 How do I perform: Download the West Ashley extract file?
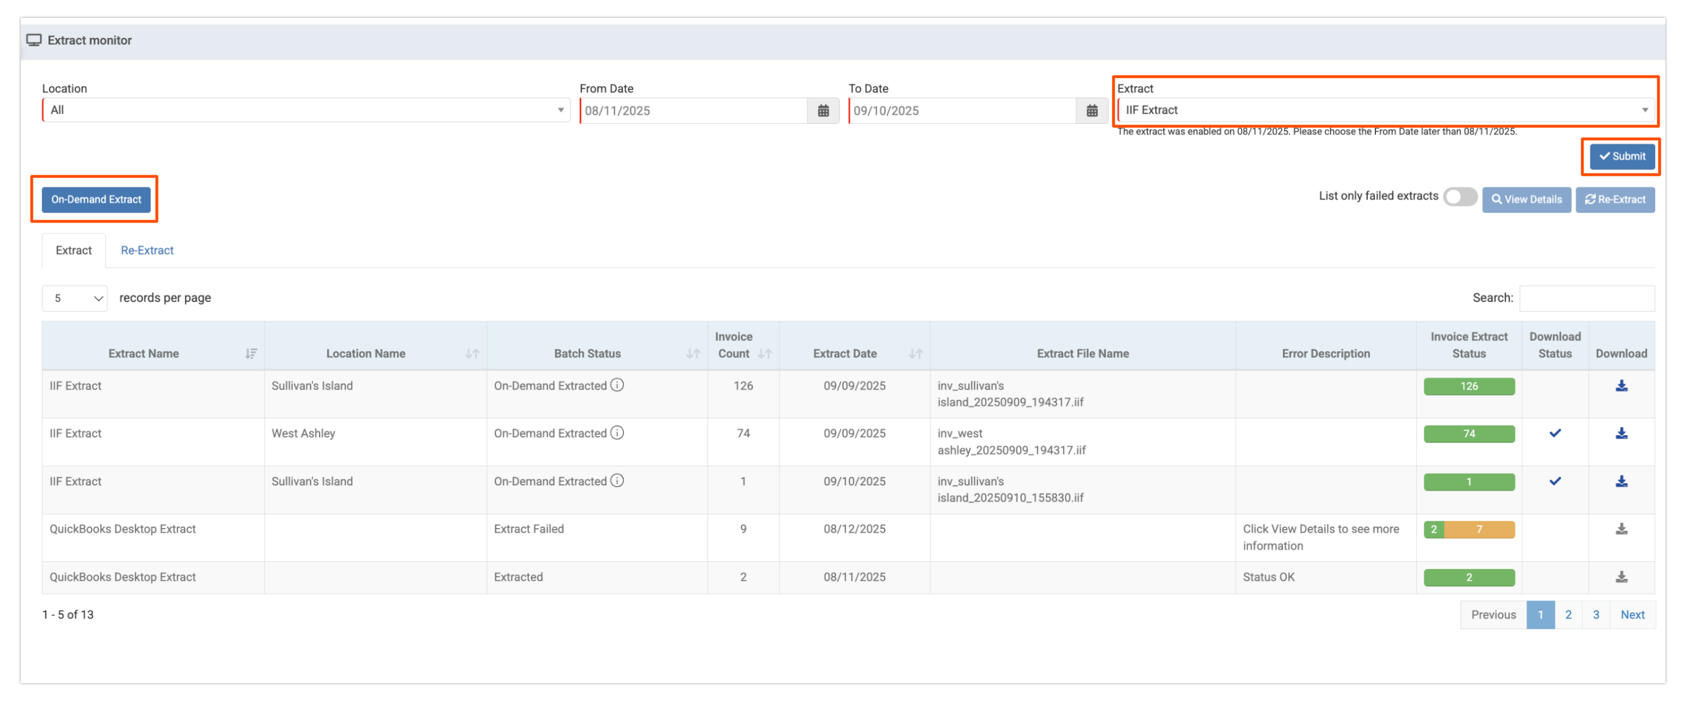[1620, 433]
